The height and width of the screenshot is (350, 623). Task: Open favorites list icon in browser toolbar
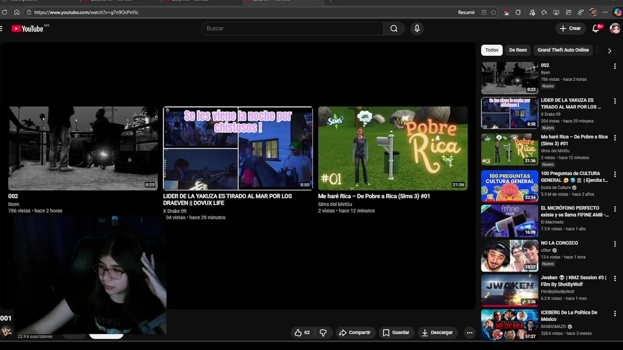[x=544, y=12]
